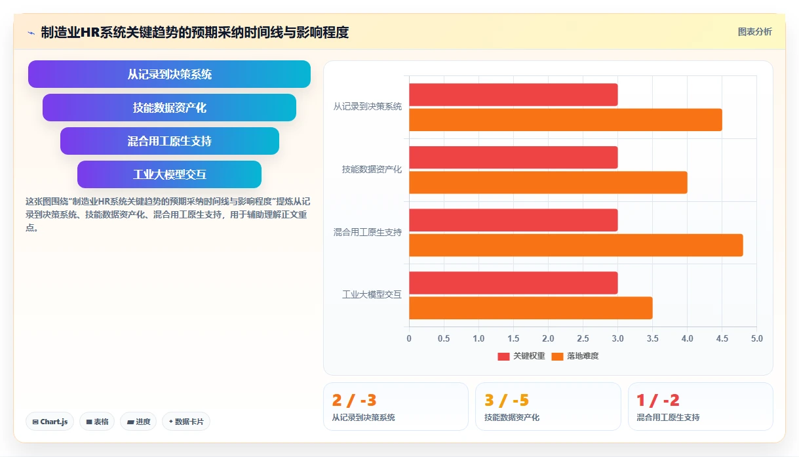Select the 技能数据资产化 funnel bar
The width and height of the screenshot is (799, 457).
169,108
